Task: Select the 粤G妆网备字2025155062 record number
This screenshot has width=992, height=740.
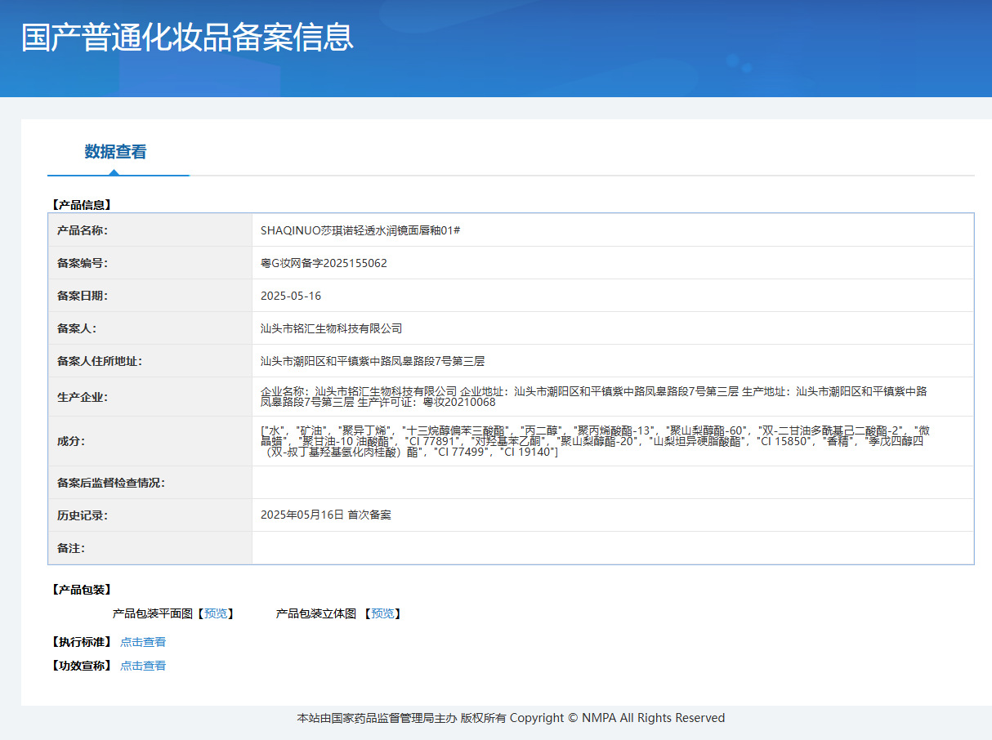Action: (324, 263)
